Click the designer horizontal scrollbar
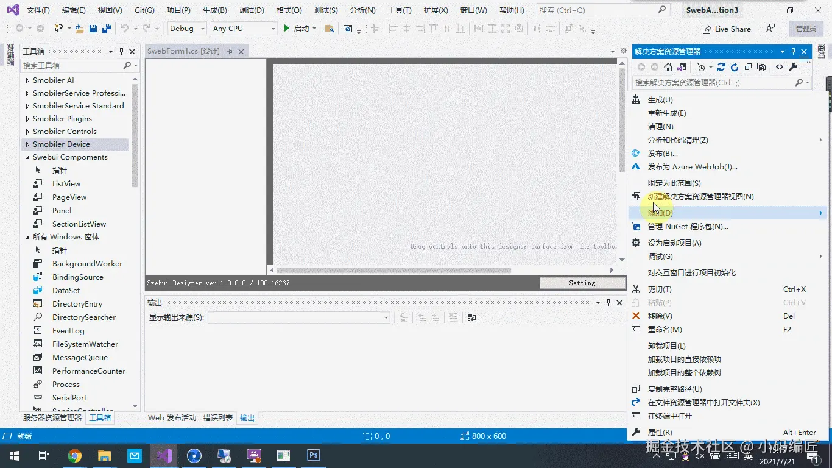Screen dimensions: 832x468 coord(393,270)
